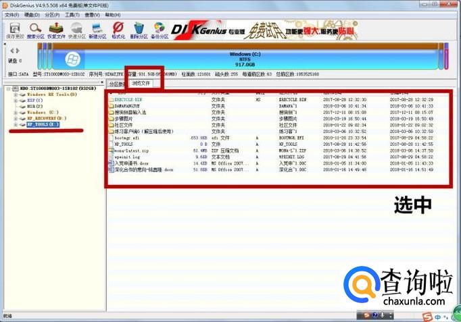This screenshot has width=461, height=322.
Task: Click the BOOTMGR.EFI short name cell
Action: pos(292,138)
